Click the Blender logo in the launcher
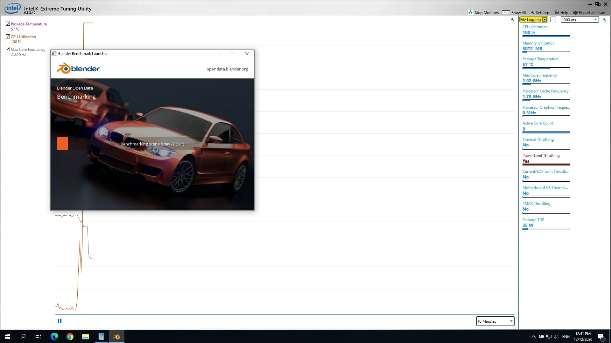The width and height of the screenshot is (611, 343). point(79,68)
